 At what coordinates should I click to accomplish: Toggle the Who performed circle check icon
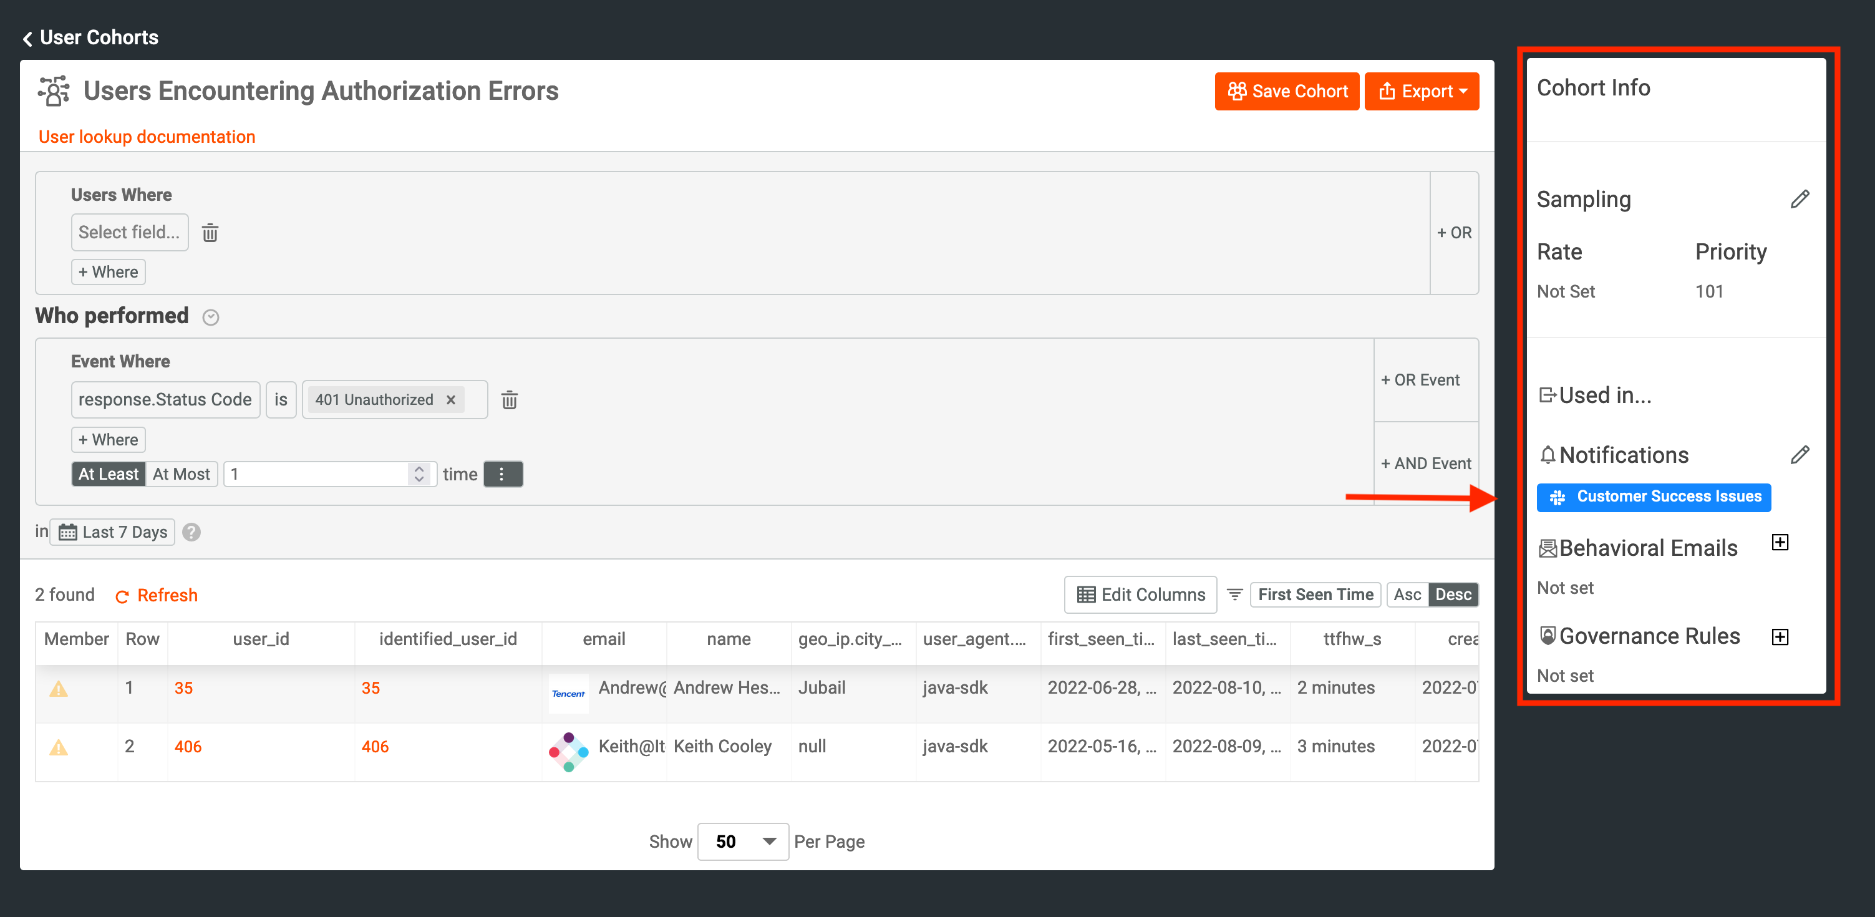(x=211, y=318)
